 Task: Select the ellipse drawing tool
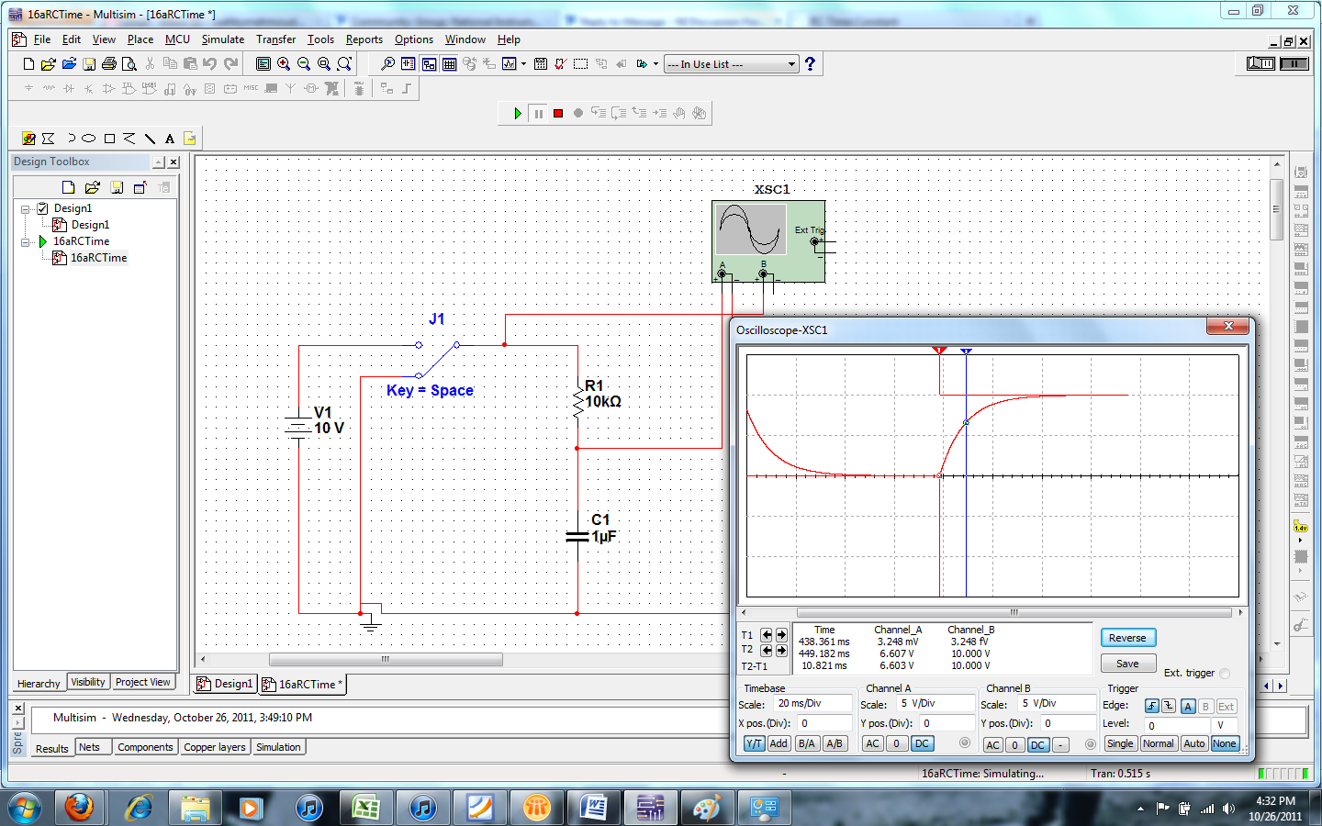point(89,139)
